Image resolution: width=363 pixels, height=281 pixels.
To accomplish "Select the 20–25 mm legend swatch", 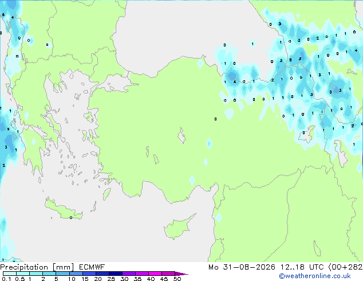I will click(x=102, y=274).
